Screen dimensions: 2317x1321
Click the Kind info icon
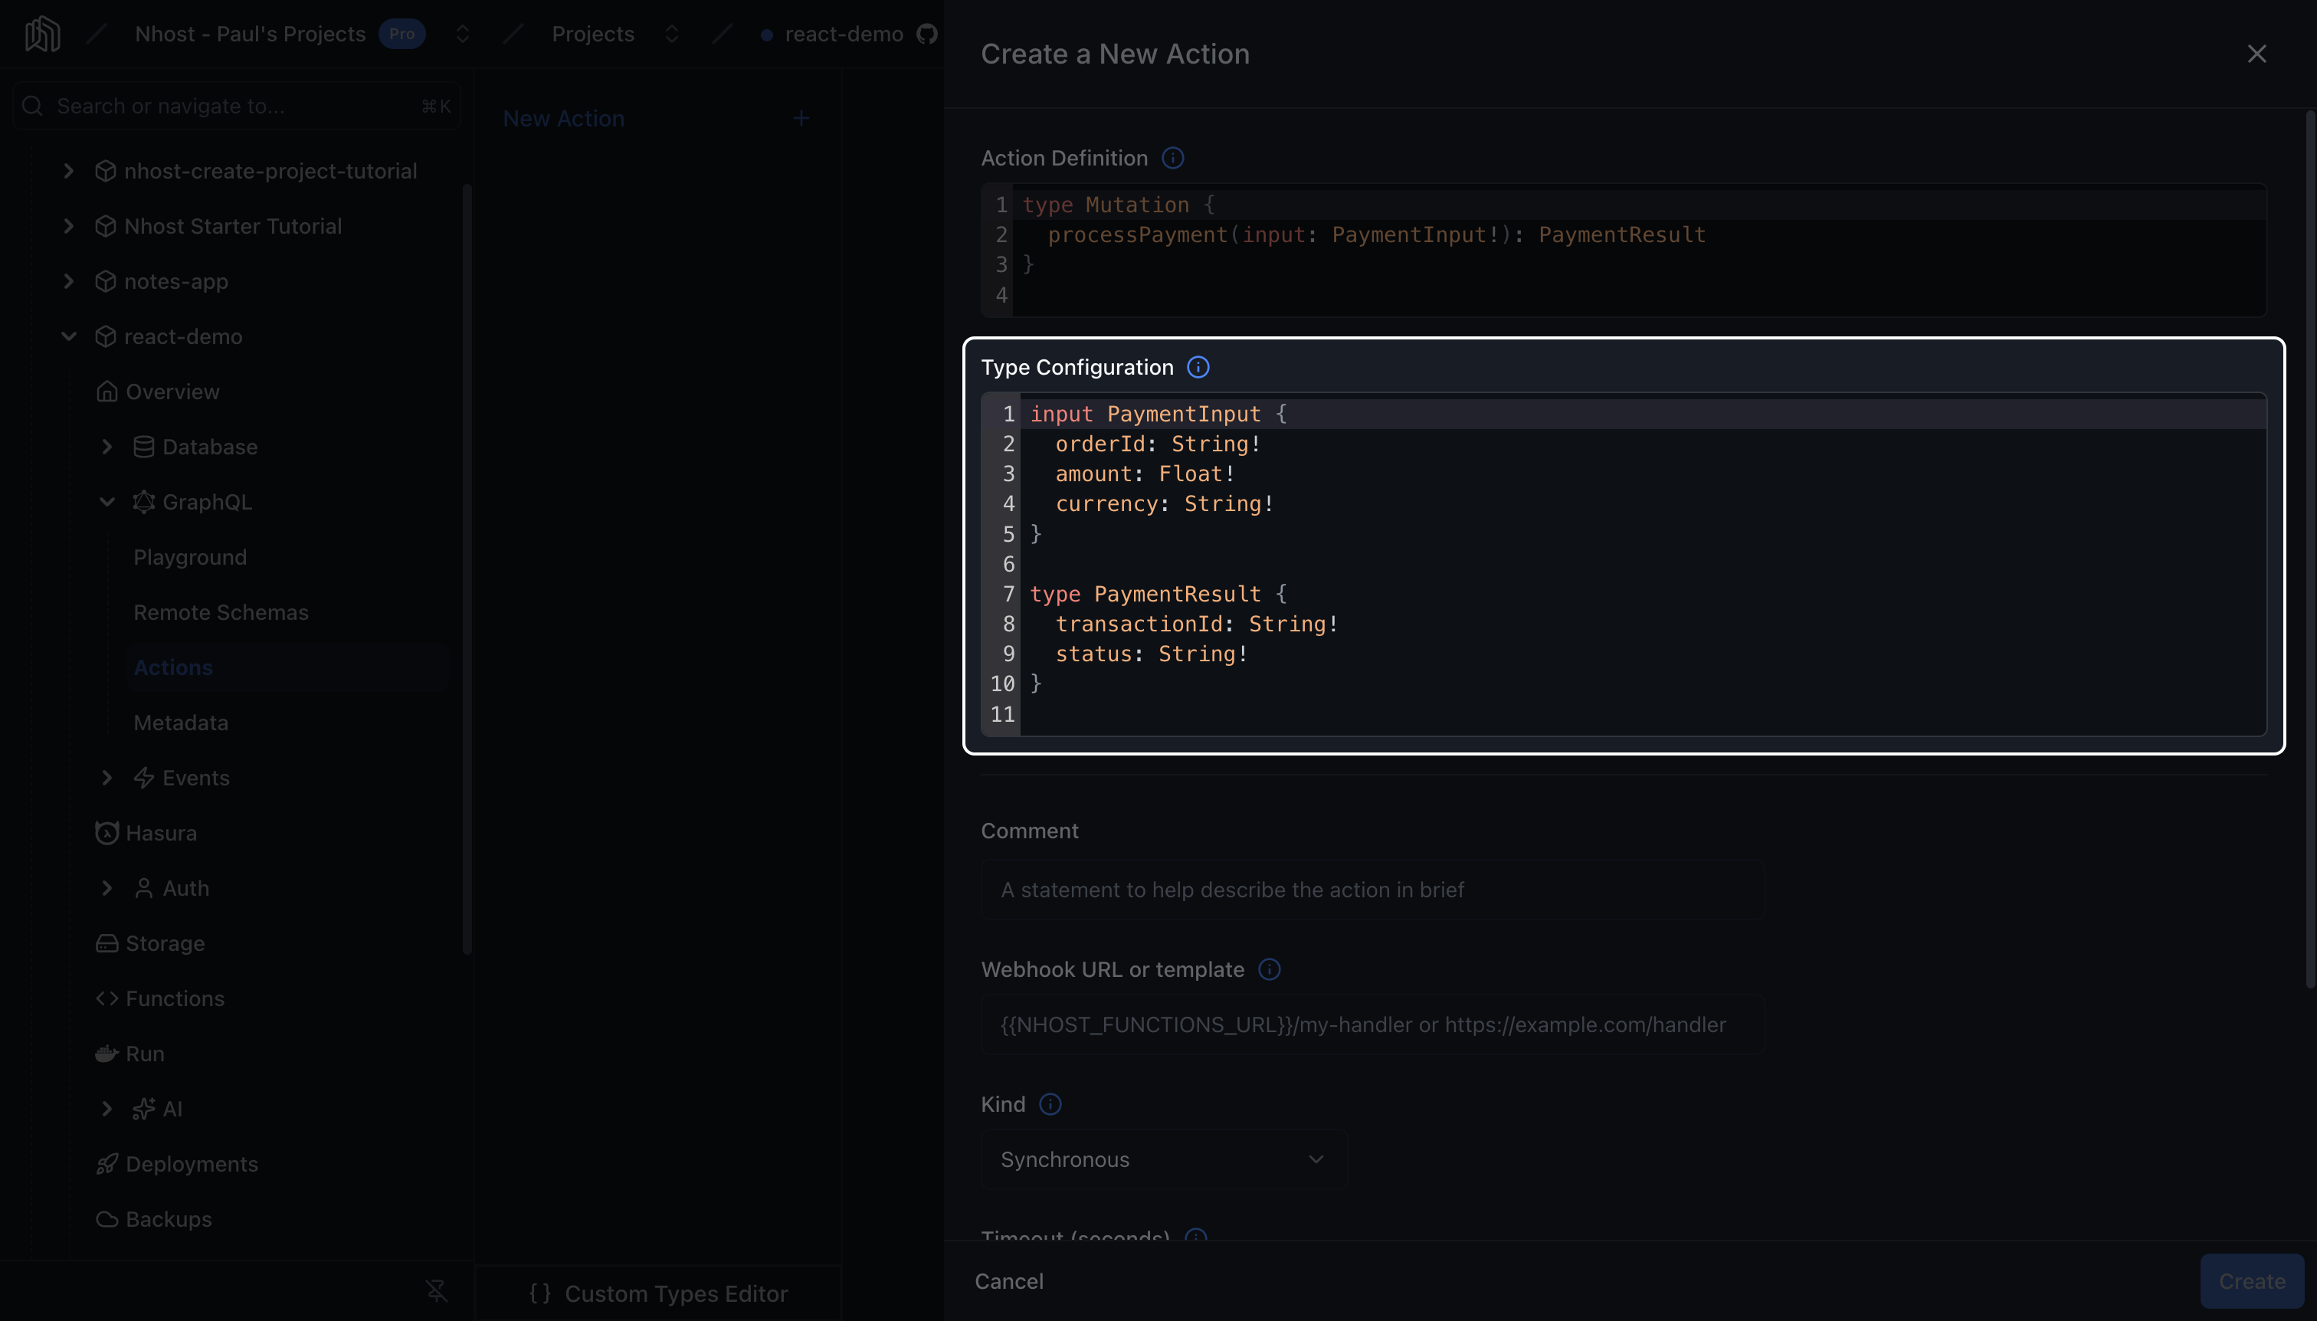click(1050, 1104)
